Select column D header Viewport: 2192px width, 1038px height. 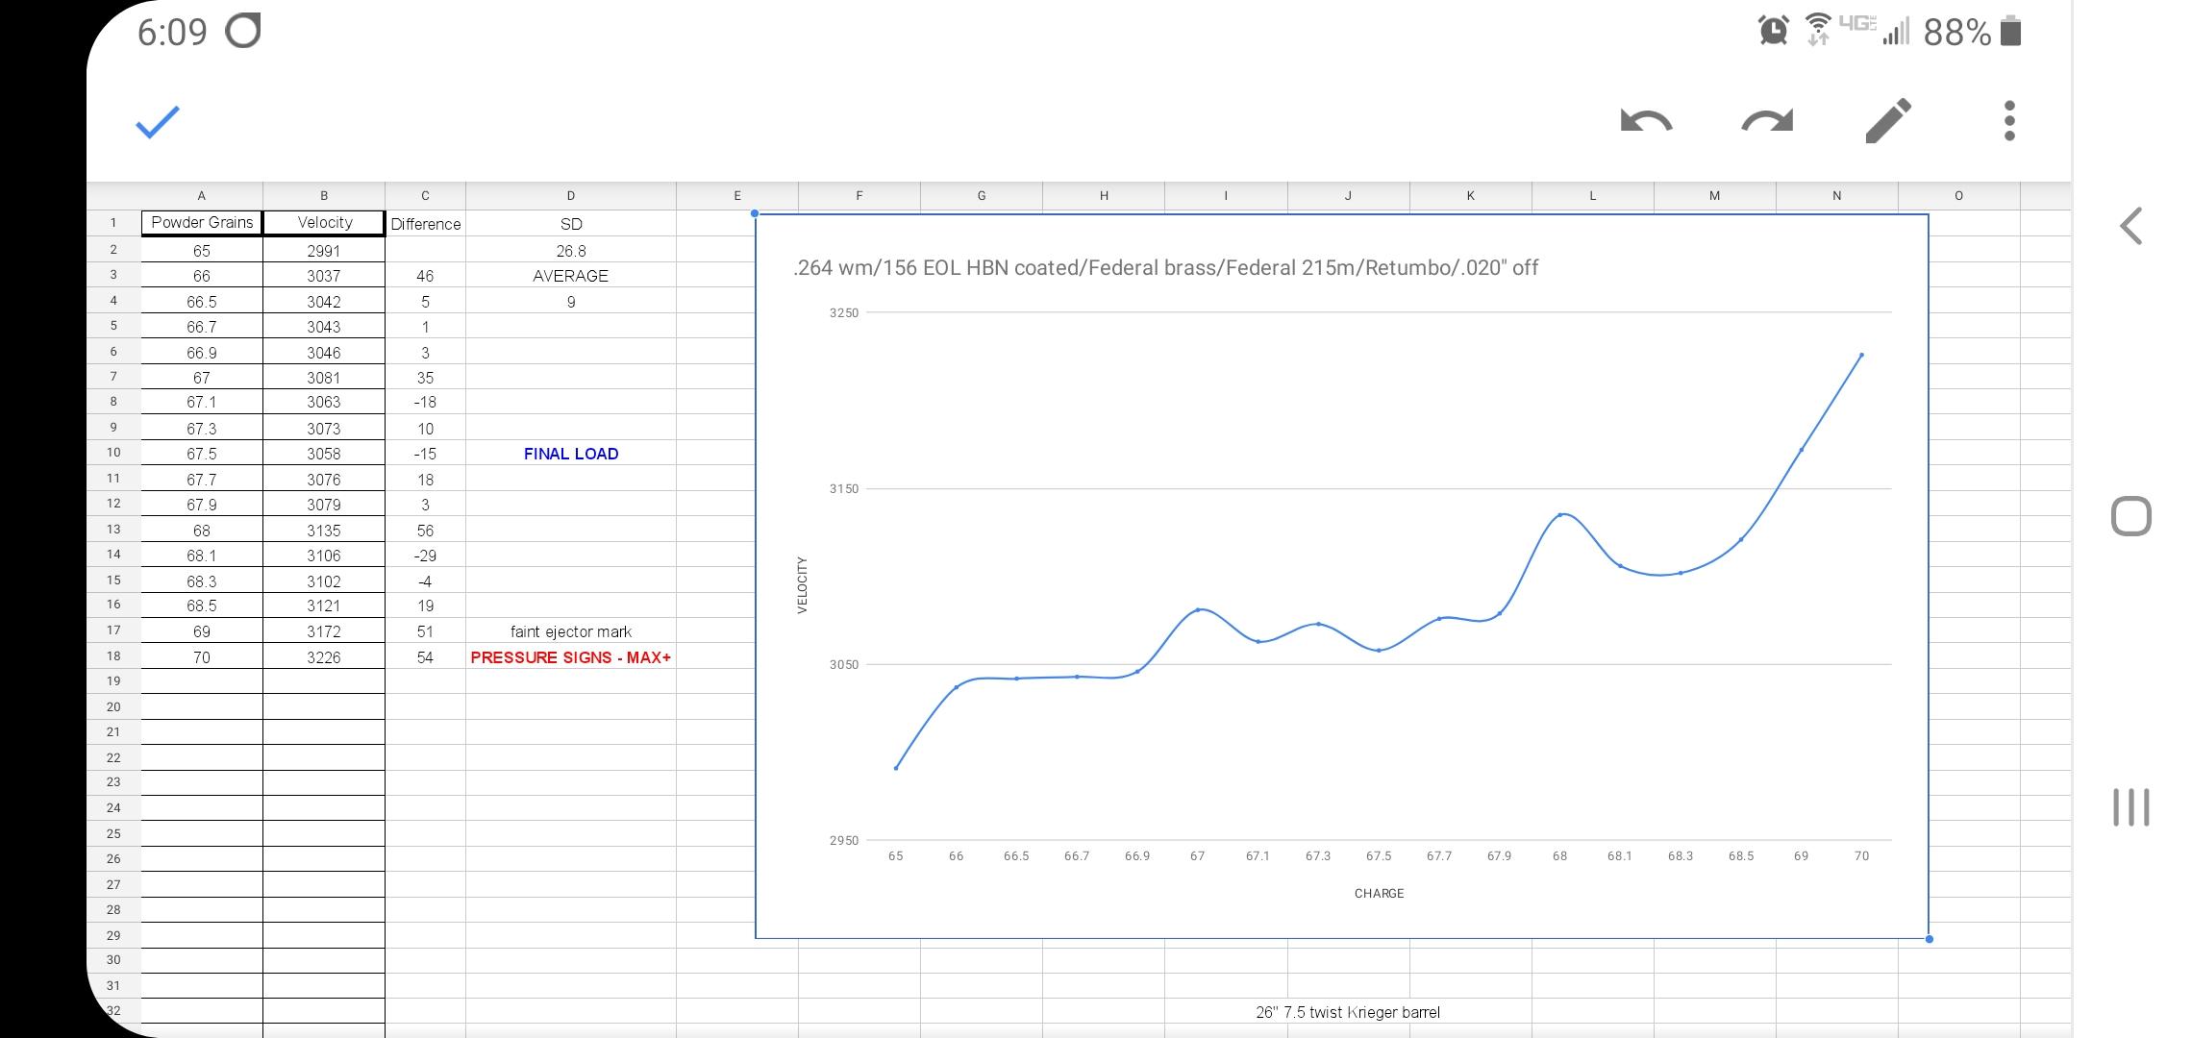(x=571, y=195)
